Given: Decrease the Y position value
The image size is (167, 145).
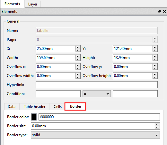Looking at the screenshot, I should (x=154, y=50).
